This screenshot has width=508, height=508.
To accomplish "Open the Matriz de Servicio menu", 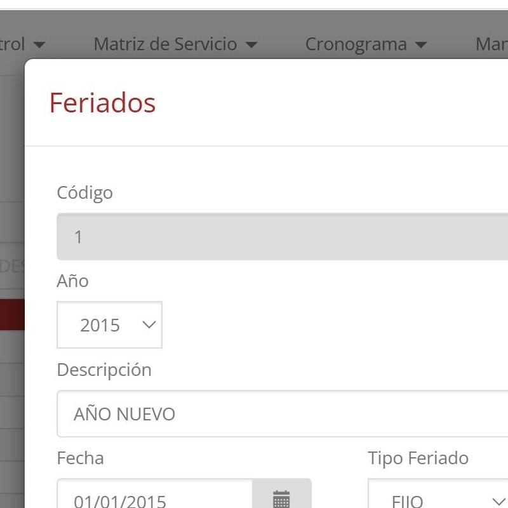I will click(175, 44).
